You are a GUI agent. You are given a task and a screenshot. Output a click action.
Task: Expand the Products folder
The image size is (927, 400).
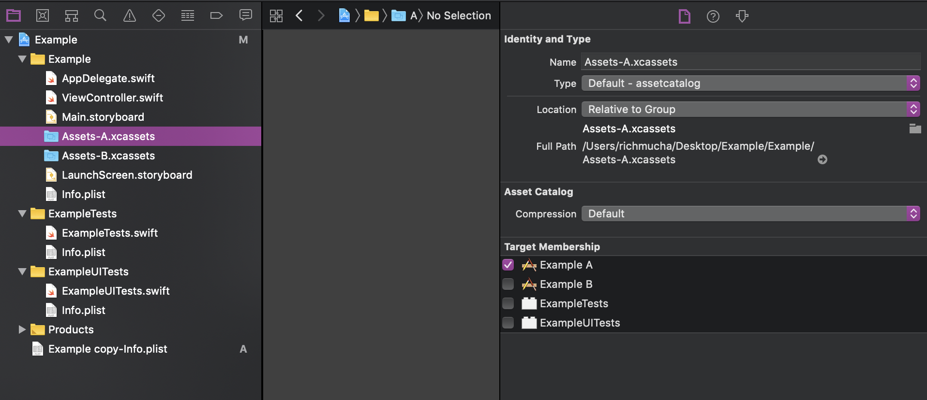[22, 329]
